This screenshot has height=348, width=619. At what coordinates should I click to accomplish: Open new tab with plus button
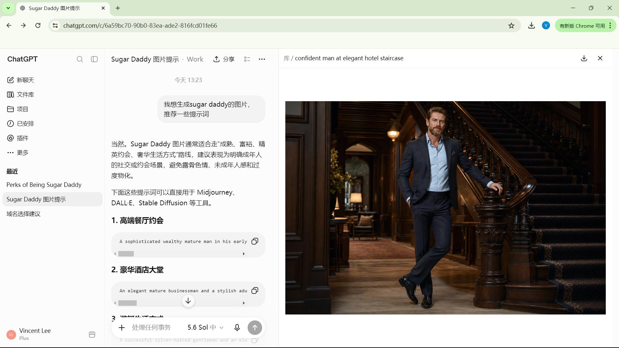[118, 8]
